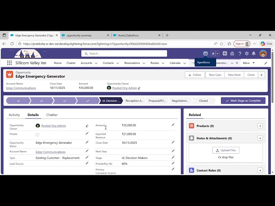Edit Probability pencil icon
The height and width of the screenshot is (206, 275).
tap(173, 164)
